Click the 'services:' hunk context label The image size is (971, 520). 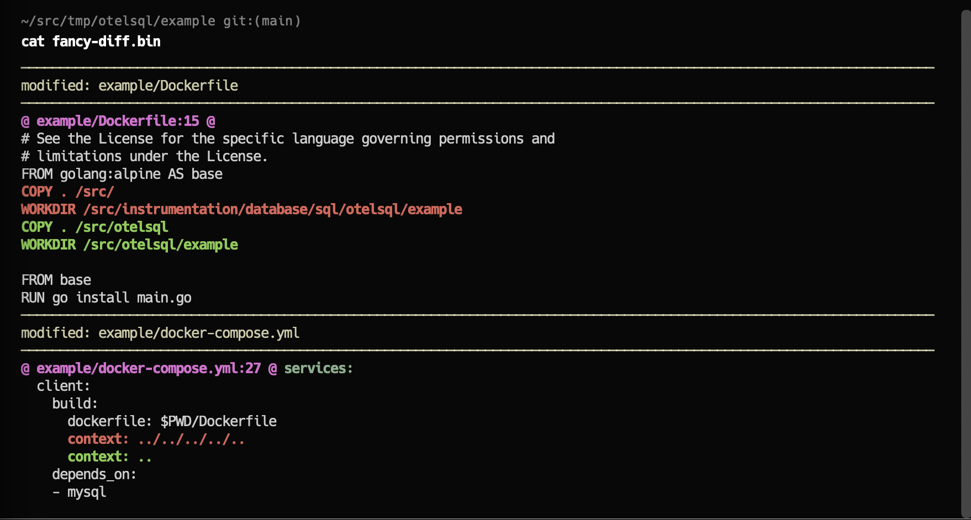pyautogui.click(x=319, y=368)
